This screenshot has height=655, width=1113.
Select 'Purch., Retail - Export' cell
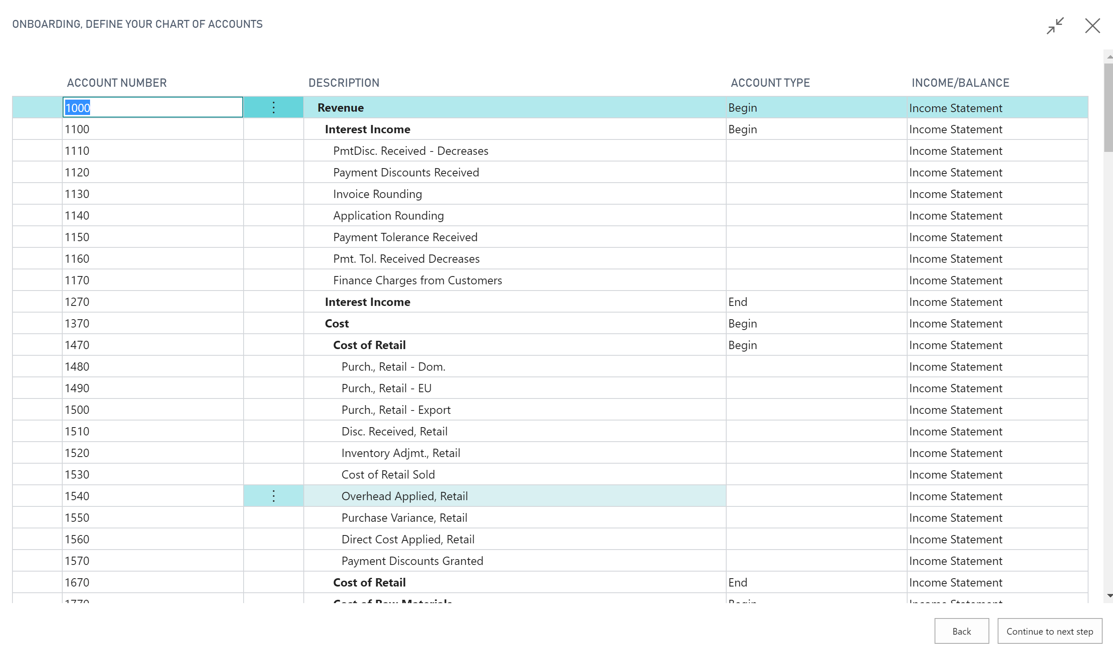tap(515, 410)
